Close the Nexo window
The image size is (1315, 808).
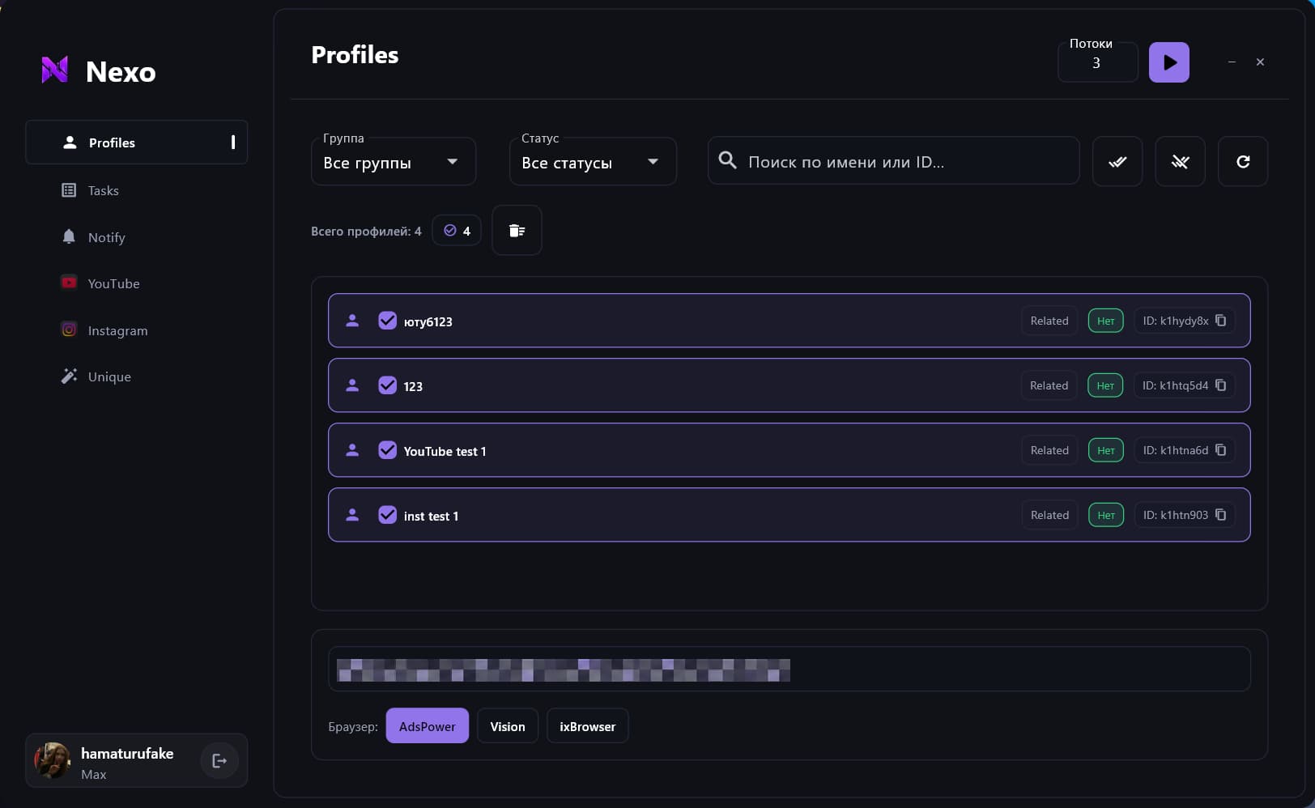tap(1260, 62)
